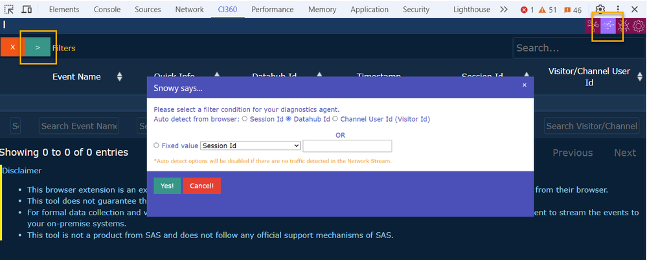647x260 pixels.
Task: Click the connected-nodes icon in extension toolbar
Action: (592, 26)
